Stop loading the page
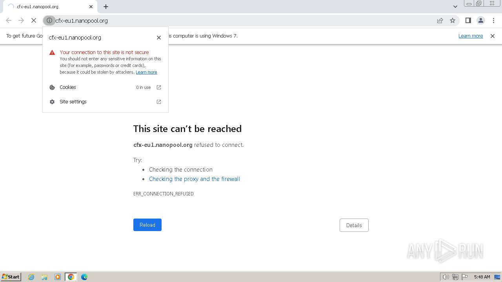The image size is (502, 282). click(34, 20)
